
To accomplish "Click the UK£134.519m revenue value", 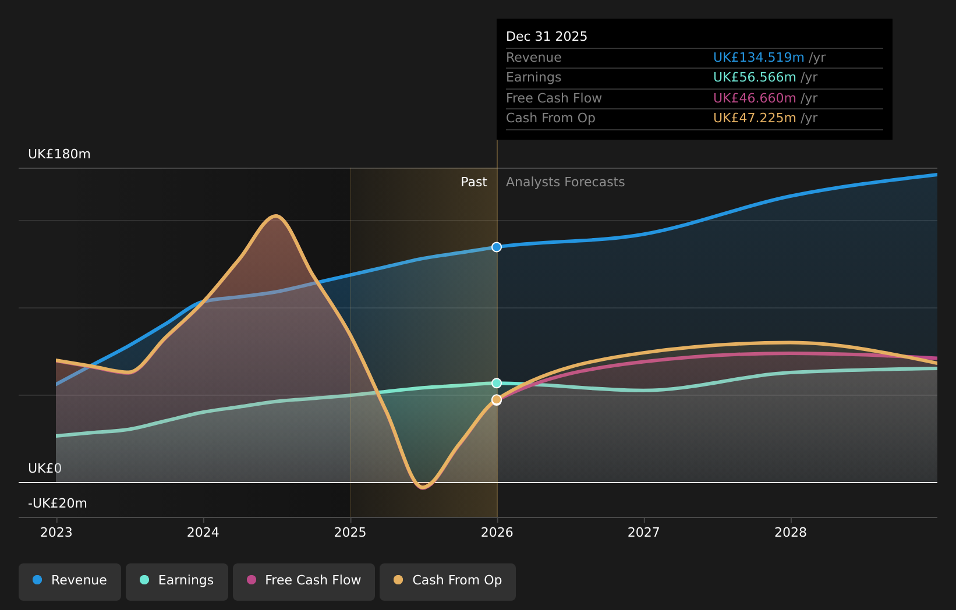I will click(x=759, y=58).
